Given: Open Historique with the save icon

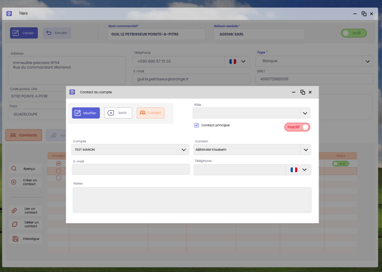Looking at the screenshot, I should point(15,239).
